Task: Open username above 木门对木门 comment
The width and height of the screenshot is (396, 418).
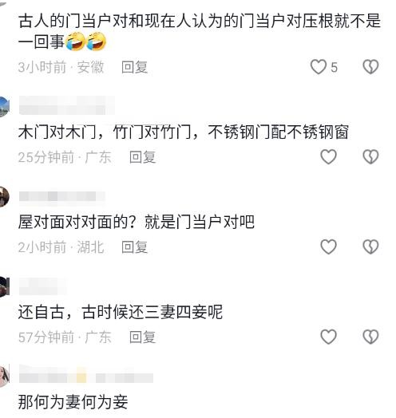Action: (67, 105)
